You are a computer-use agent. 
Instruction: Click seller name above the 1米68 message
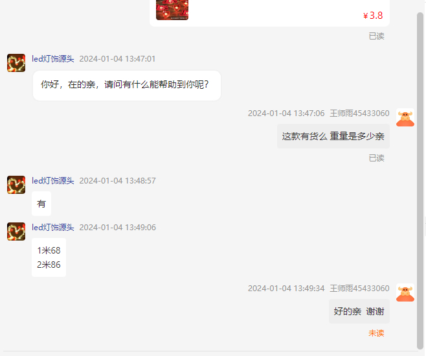[53, 228]
